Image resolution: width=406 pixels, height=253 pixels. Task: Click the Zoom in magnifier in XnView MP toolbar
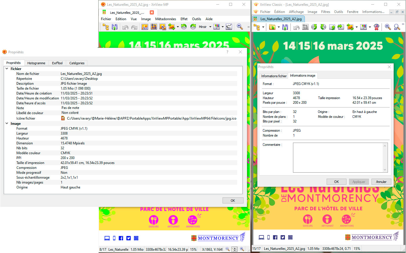240,27
